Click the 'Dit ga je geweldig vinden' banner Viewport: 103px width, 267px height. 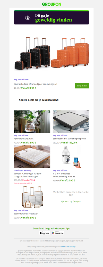[x=51, y=17]
